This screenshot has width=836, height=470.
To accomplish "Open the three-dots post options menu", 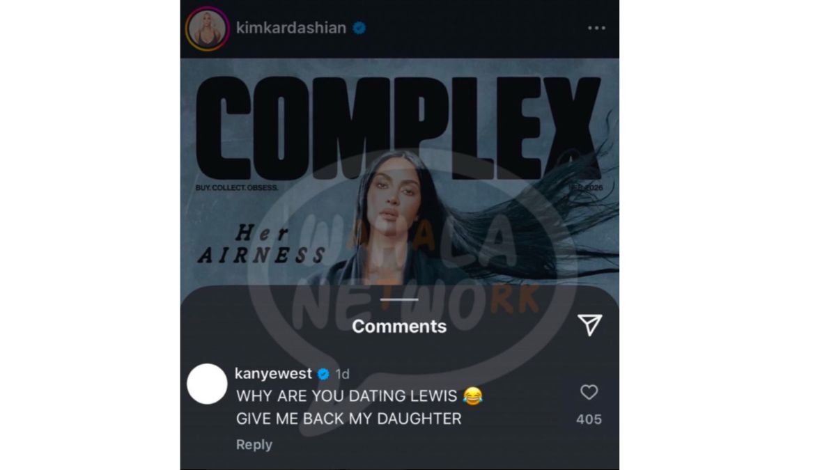I will tap(596, 29).
